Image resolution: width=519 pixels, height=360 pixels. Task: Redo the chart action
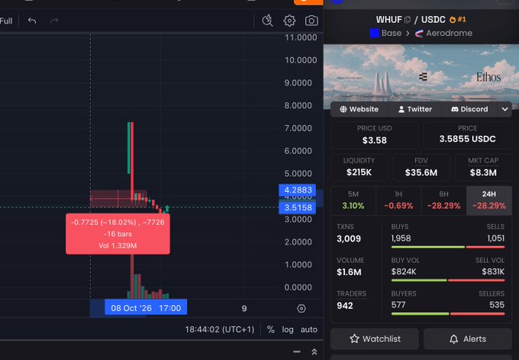(x=54, y=21)
